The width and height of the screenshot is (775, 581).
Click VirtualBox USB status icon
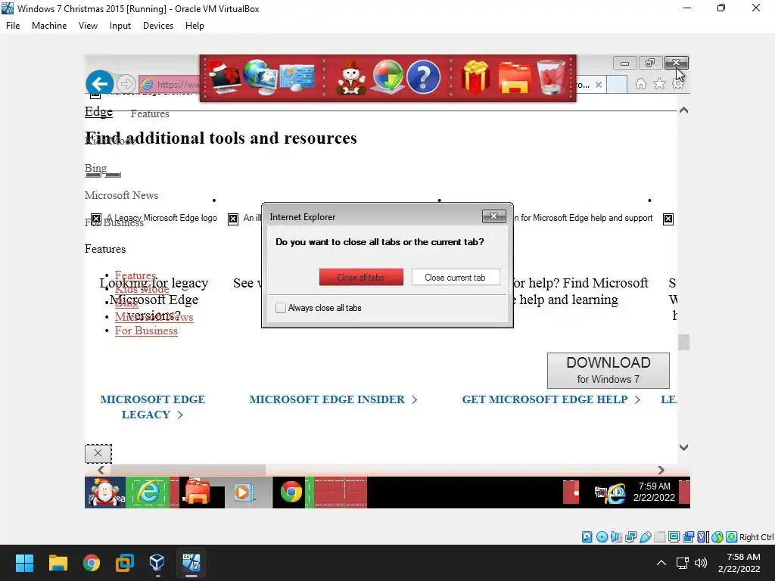coord(645,536)
